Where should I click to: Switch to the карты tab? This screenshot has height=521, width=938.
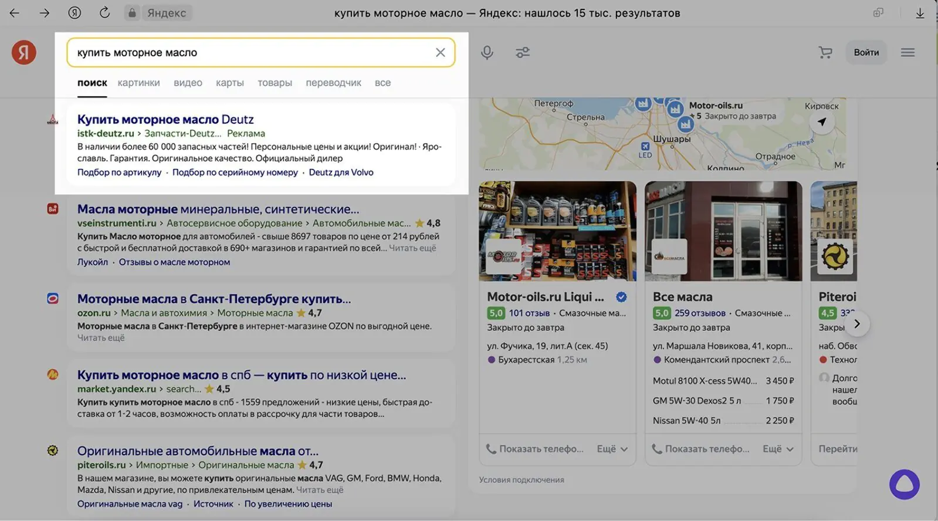pos(230,83)
